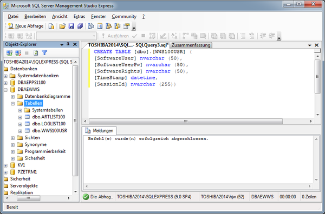
Task: Select the Synonyme folder
Action: point(35,144)
